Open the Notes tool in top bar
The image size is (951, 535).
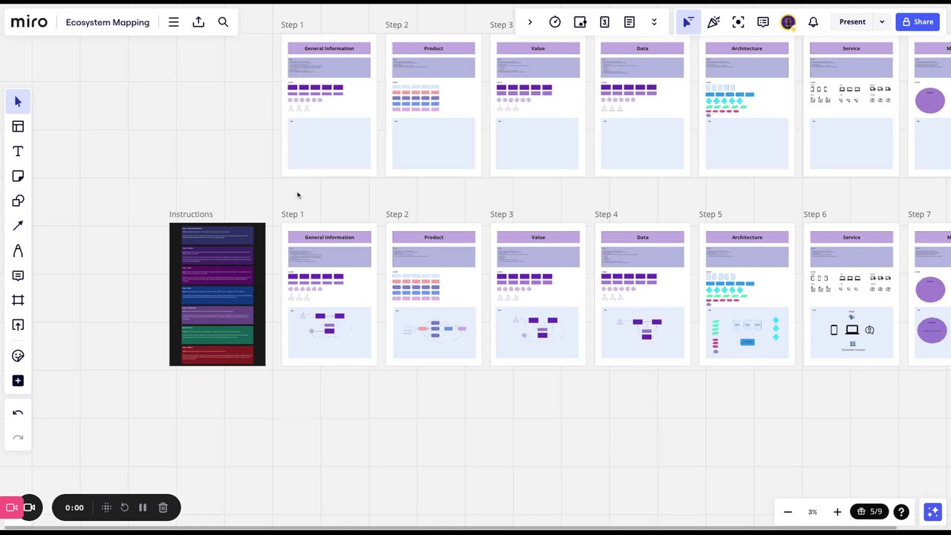pos(629,22)
